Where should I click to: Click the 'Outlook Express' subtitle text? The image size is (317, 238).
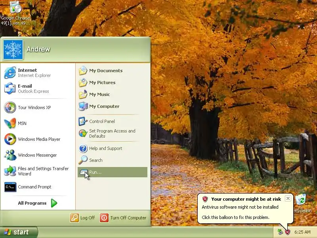tap(33, 91)
